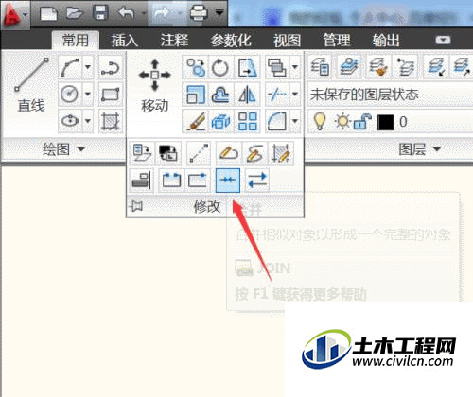Open the 管理 ribbon tab
The height and width of the screenshot is (397, 473).
click(x=337, y=41)
